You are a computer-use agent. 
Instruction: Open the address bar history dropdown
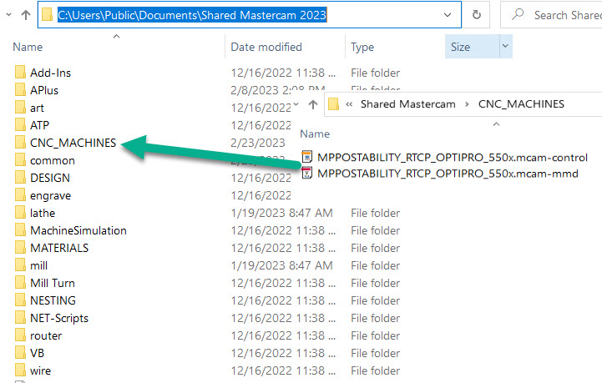pos(448,15)
